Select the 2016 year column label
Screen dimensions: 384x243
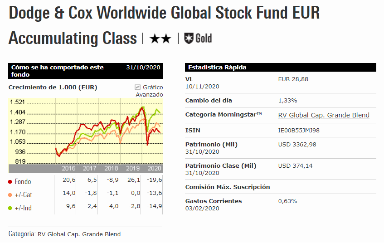68,168
